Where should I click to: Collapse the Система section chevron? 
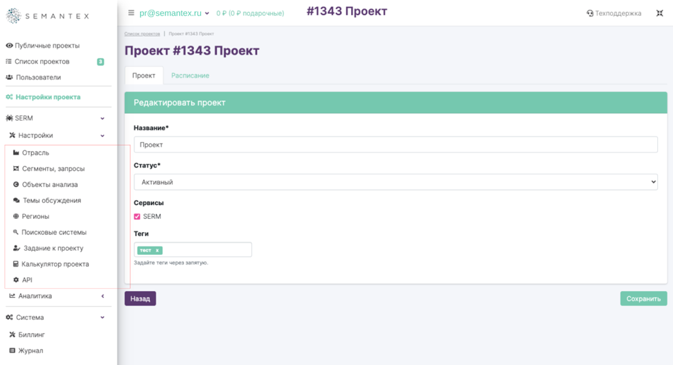102,318
